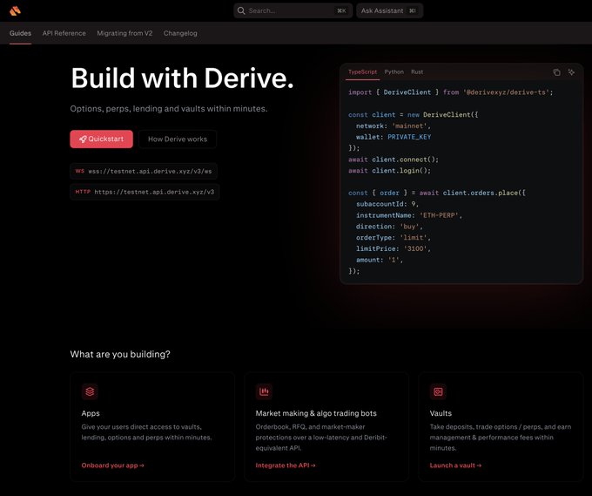Click the Apps layers icon
Image resolution: width=592 pixels, height=496 pixels.
coord(90,391)
